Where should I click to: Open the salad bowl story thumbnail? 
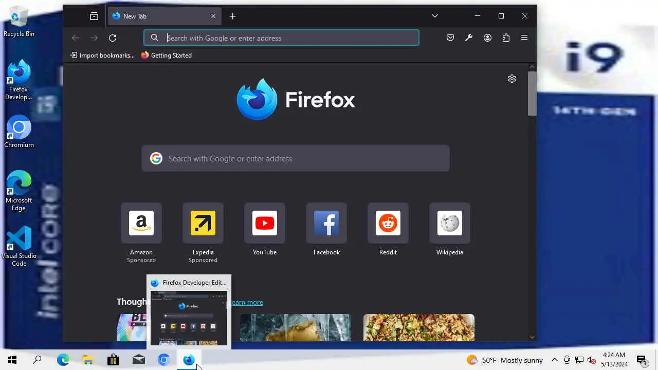click(419, 327)
